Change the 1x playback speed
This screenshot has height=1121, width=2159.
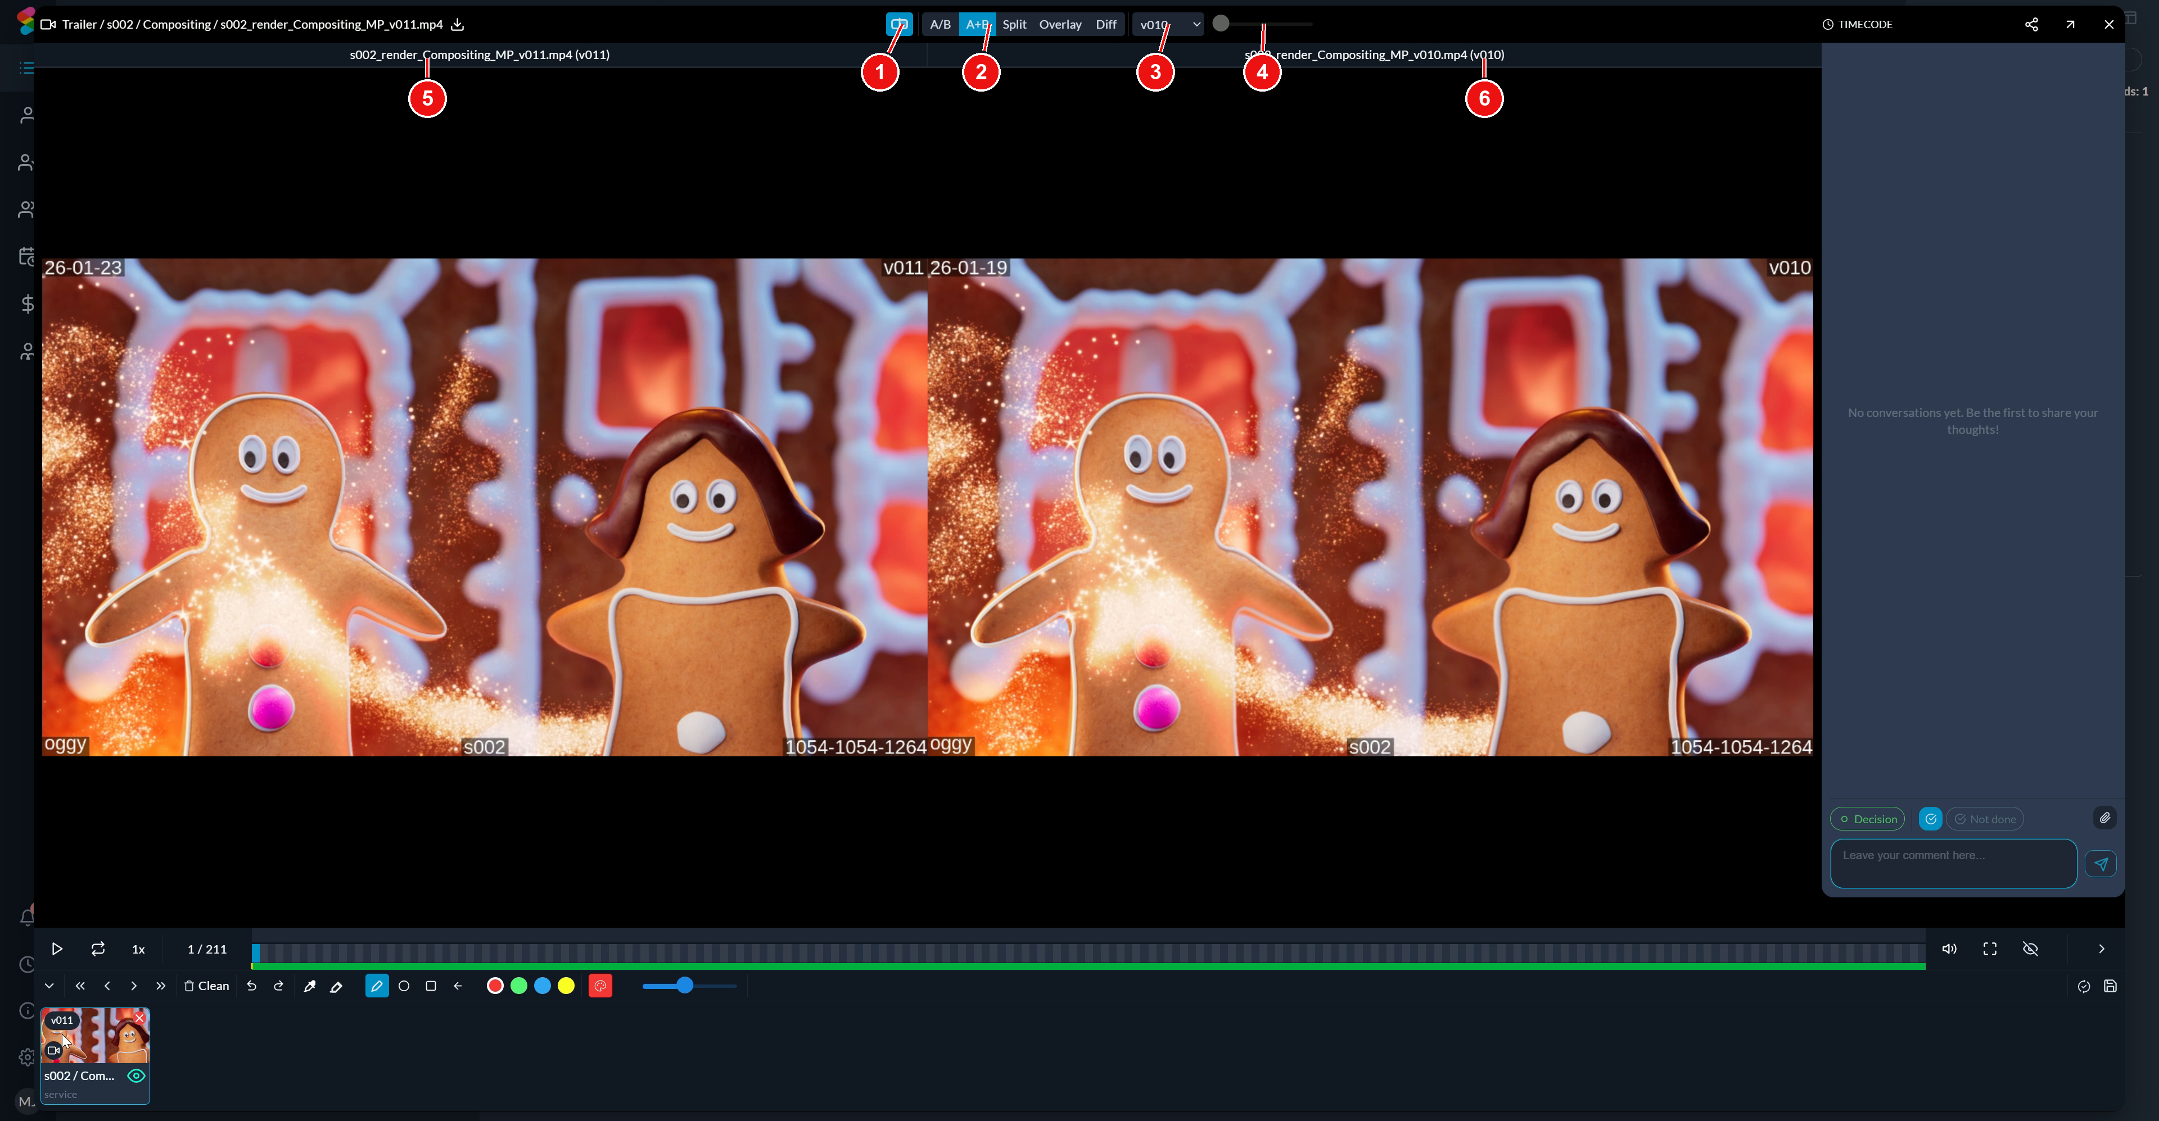[138, 949]
